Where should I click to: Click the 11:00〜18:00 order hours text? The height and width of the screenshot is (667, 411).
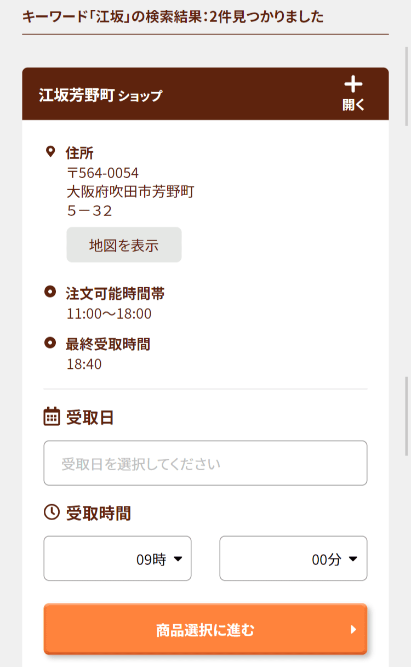[109, 313]
